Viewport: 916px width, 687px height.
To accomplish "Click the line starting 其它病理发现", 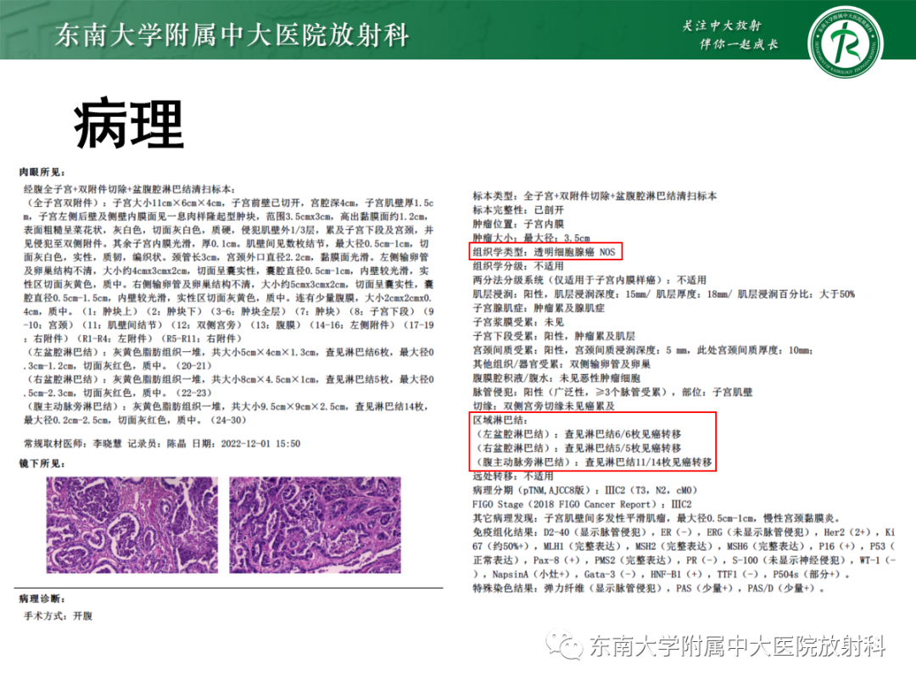I will pyautogui.click(x=656, y=519).
